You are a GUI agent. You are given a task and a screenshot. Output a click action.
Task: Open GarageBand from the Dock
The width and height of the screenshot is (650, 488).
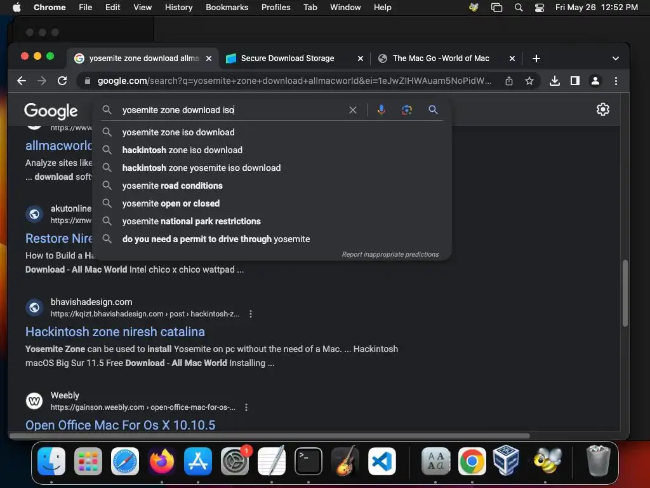(345, 461)
